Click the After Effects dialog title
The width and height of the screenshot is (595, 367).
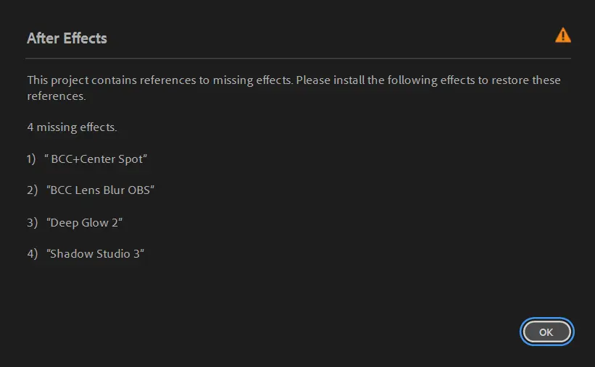[67, 38]
